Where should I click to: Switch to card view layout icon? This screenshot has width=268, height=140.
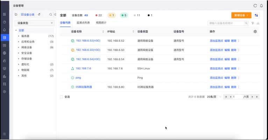click(x=256, y=15)
